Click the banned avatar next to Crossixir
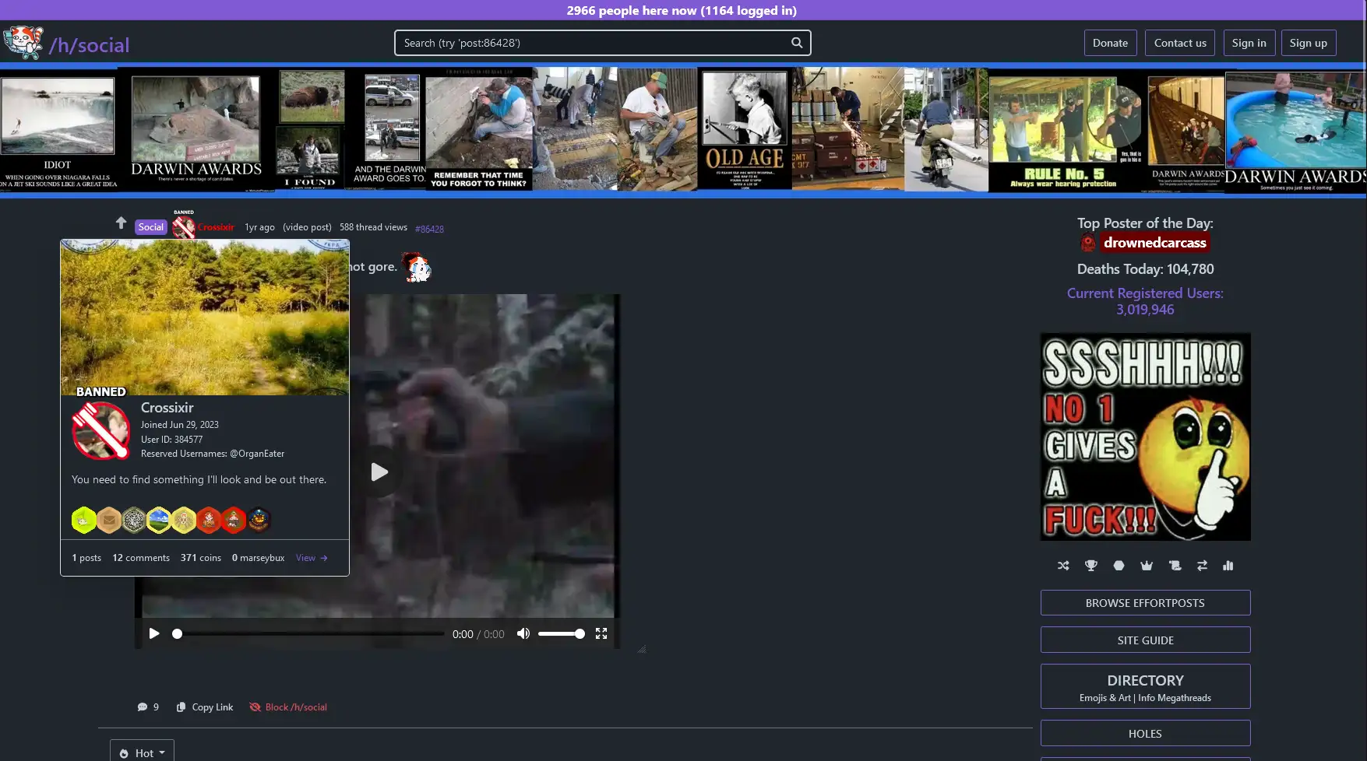This screenshot has width=1367, height=761. coord(184,226)
